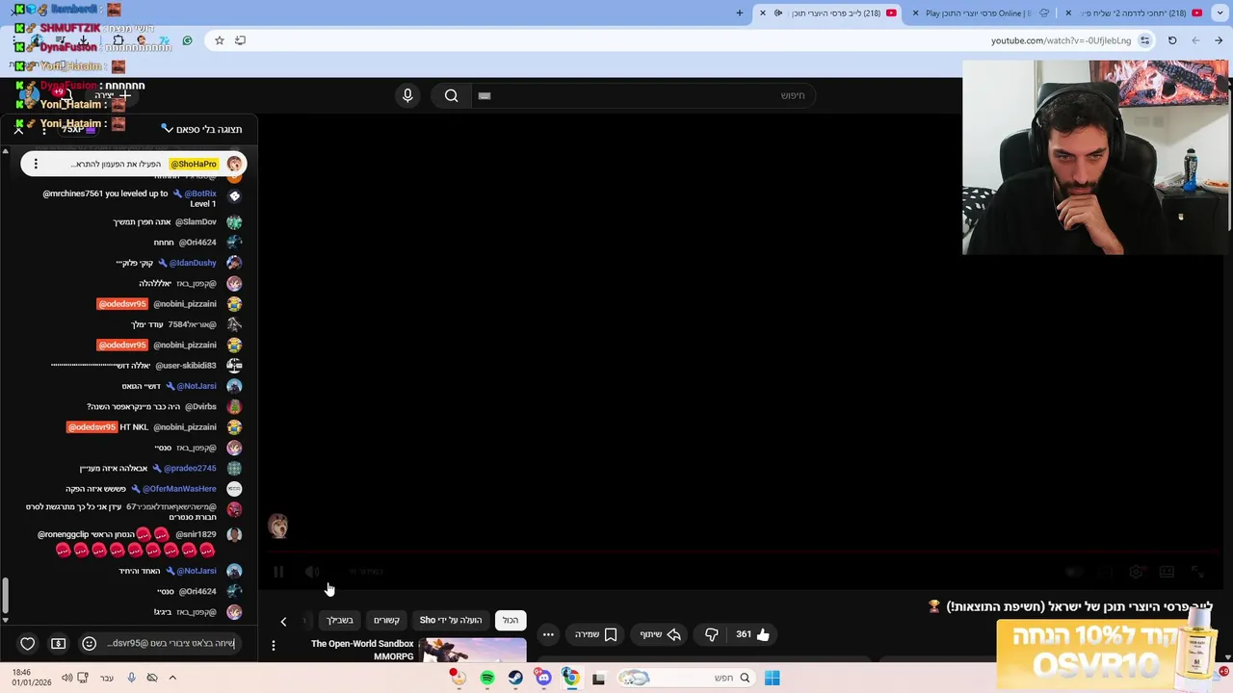Image resolution: width=1233 pixels, height=693 pixels.
Task: Click the browser forward arrow
Action: click(1195, 40)
